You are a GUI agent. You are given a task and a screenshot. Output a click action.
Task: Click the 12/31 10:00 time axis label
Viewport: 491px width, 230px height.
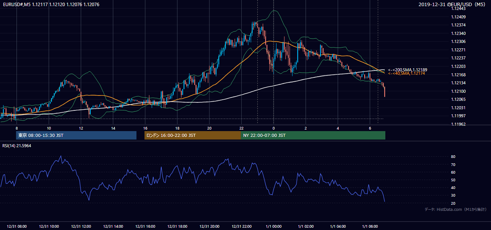[49, 227]
